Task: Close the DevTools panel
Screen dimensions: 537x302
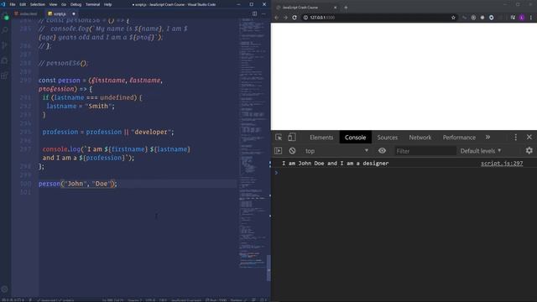Action: pos(529,138)
